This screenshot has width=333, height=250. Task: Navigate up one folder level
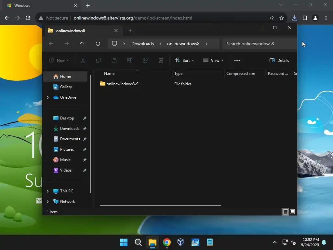pyautogui.click(x=82, y=44)
